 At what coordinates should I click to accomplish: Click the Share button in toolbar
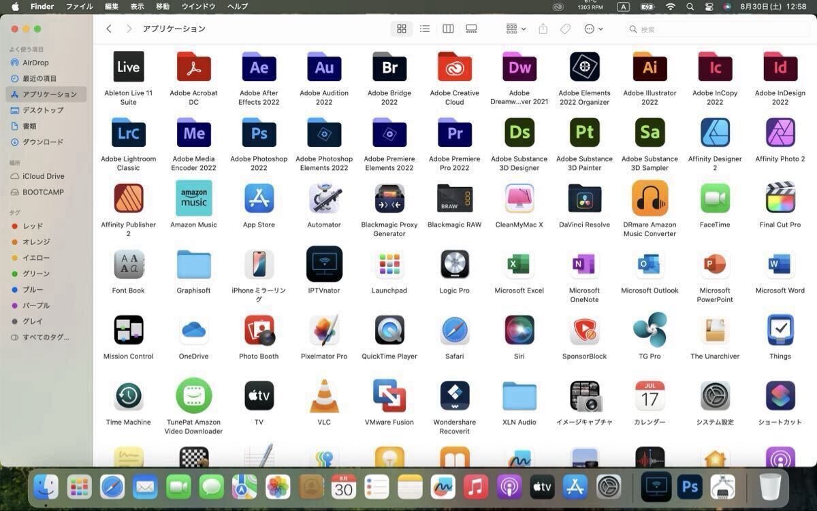pyautogui.click(x=543, y=29)
